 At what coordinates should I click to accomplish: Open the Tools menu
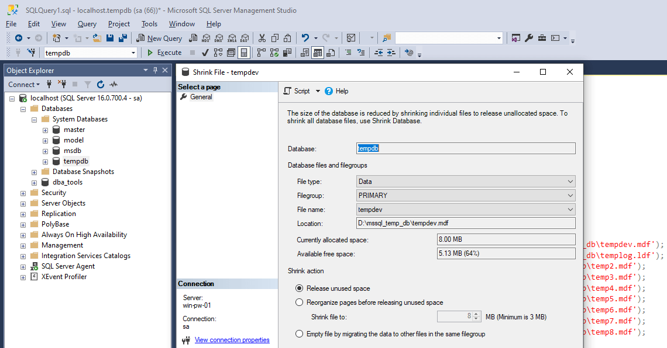(x=149, y=24)
